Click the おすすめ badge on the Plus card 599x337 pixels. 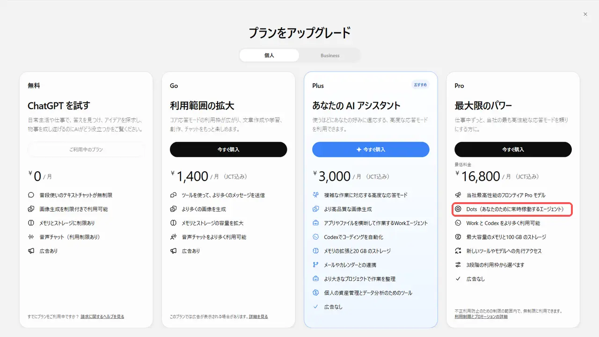pos(420,85)
